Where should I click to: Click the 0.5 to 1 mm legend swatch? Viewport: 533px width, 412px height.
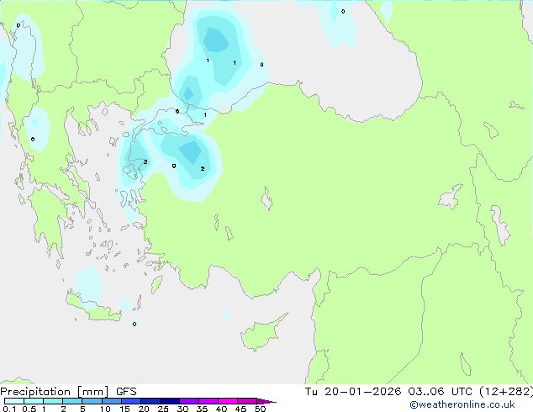point(34,401)
